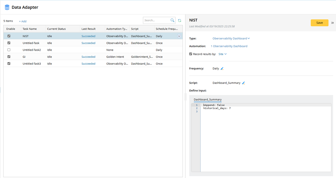This screenshot has width=336, height=178.
Task: Toggle Record results by checkbox
Action: [191, 54]
